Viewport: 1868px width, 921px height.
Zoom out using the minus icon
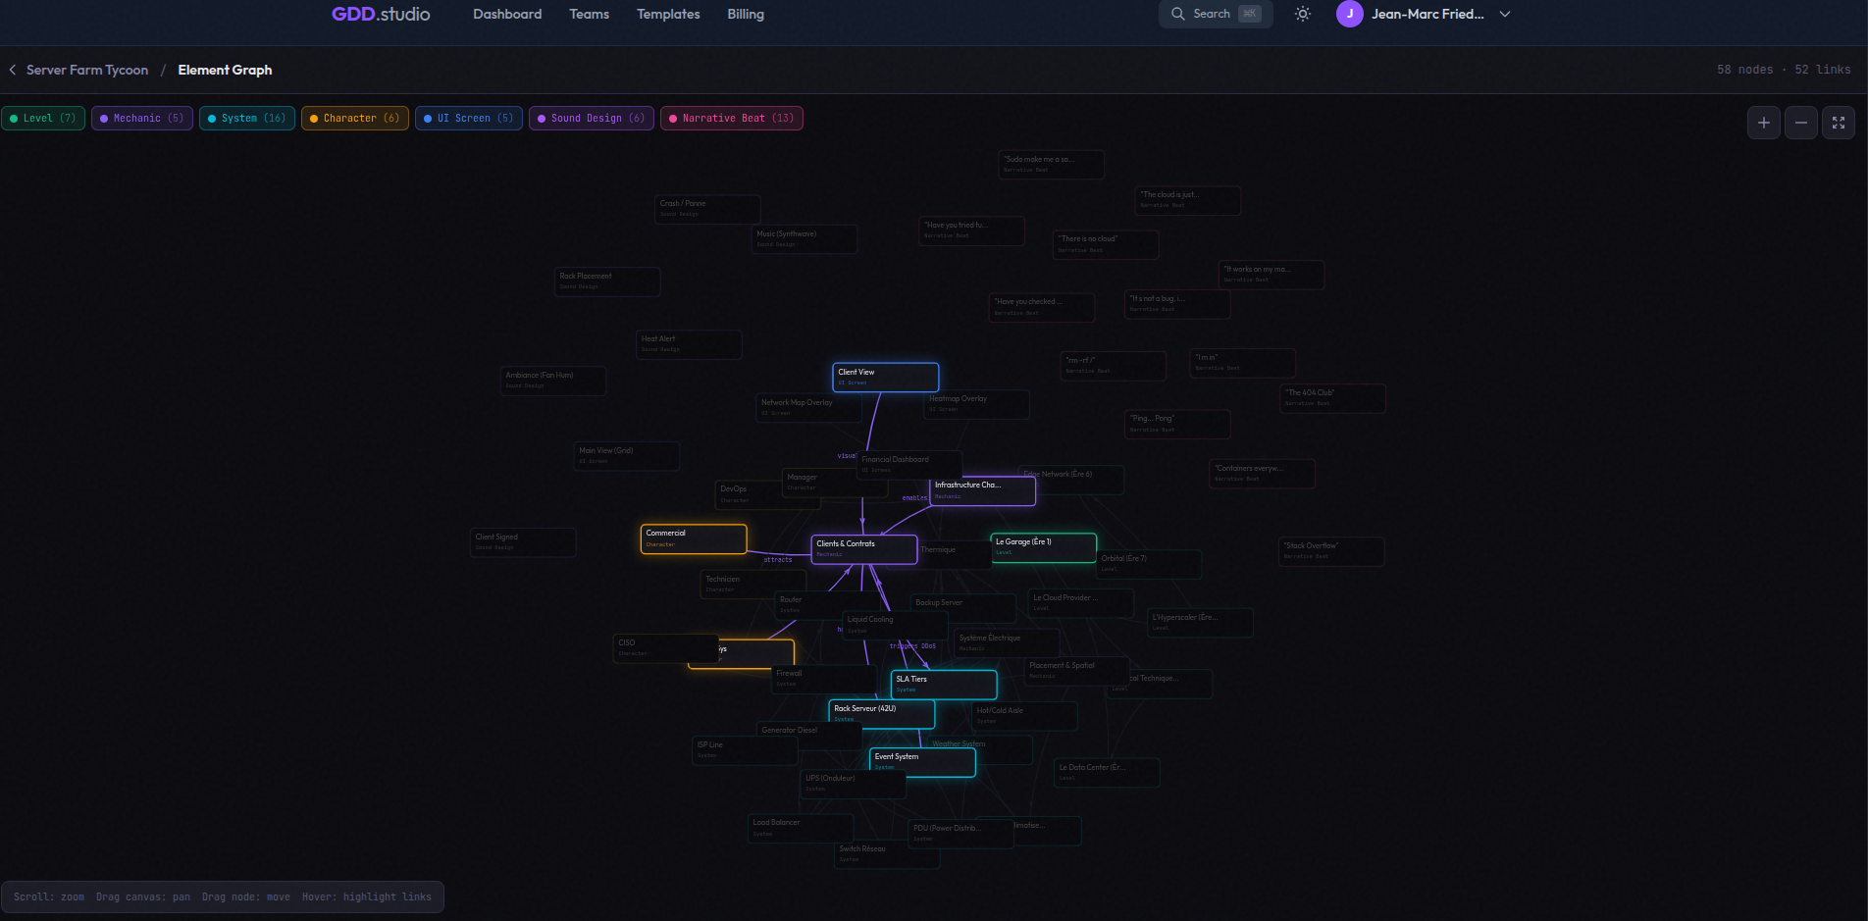(x=1800, y=122)
